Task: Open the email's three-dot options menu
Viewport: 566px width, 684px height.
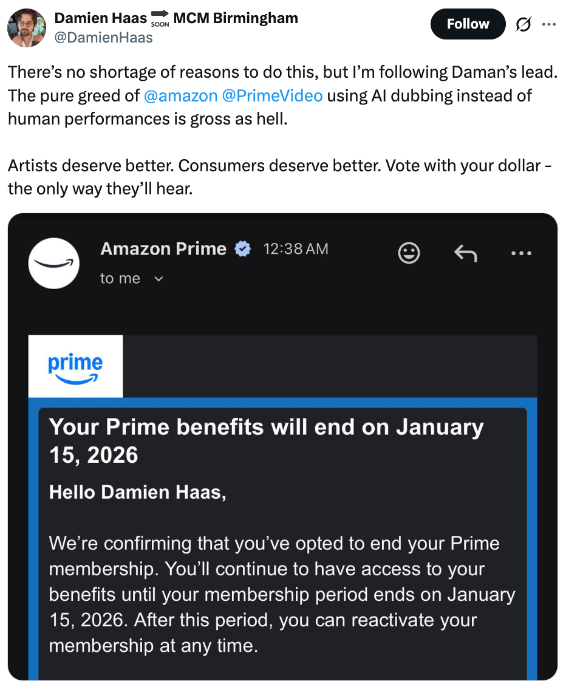Action: [521, 253]
